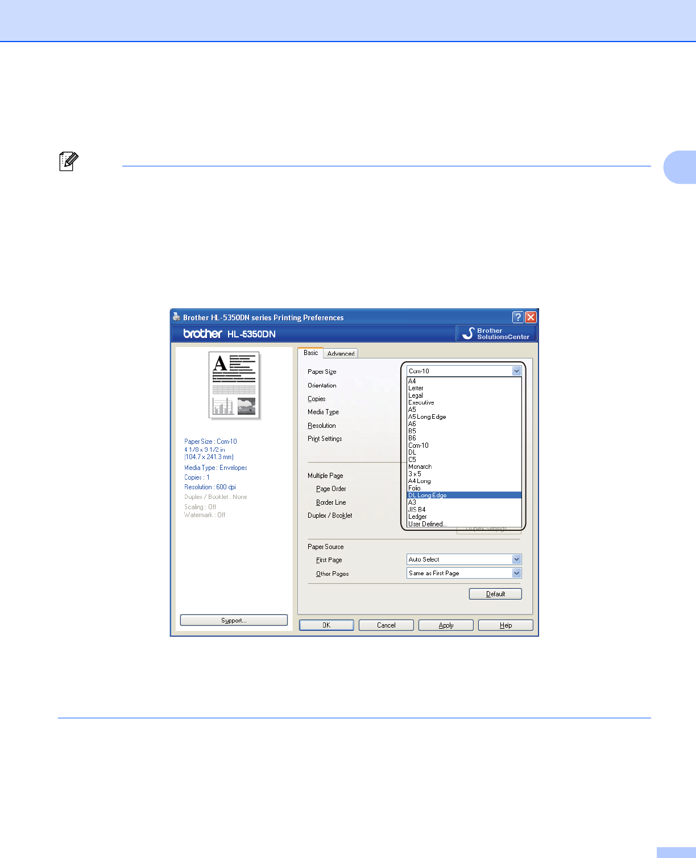Click the Support... button
Viewport: 696px width, 858px height.
point(234,620)
